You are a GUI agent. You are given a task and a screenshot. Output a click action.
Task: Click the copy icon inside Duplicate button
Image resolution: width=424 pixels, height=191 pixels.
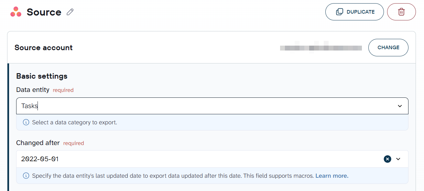point(340,12)
